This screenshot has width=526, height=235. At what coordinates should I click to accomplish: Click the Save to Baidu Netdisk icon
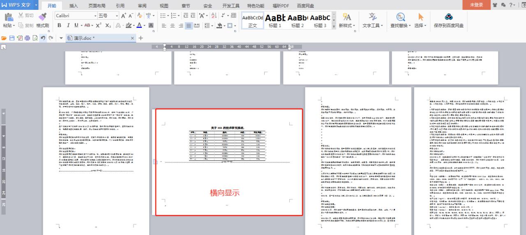pos(448,17)
